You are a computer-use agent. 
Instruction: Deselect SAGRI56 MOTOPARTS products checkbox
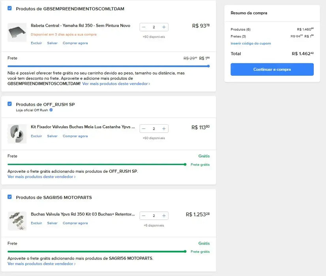pyautogui.click(x=9, y=197)
